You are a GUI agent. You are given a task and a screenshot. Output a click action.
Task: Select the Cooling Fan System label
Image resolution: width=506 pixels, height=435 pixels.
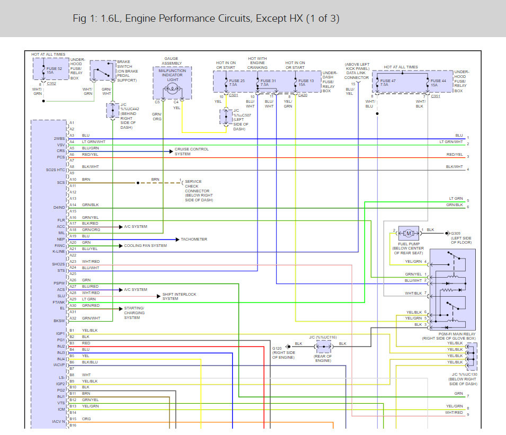coord(145,246)
